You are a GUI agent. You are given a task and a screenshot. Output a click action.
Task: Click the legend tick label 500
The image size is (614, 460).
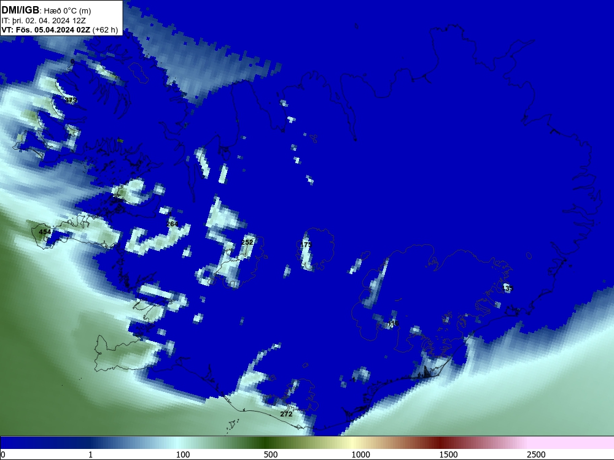coord(271,454)
